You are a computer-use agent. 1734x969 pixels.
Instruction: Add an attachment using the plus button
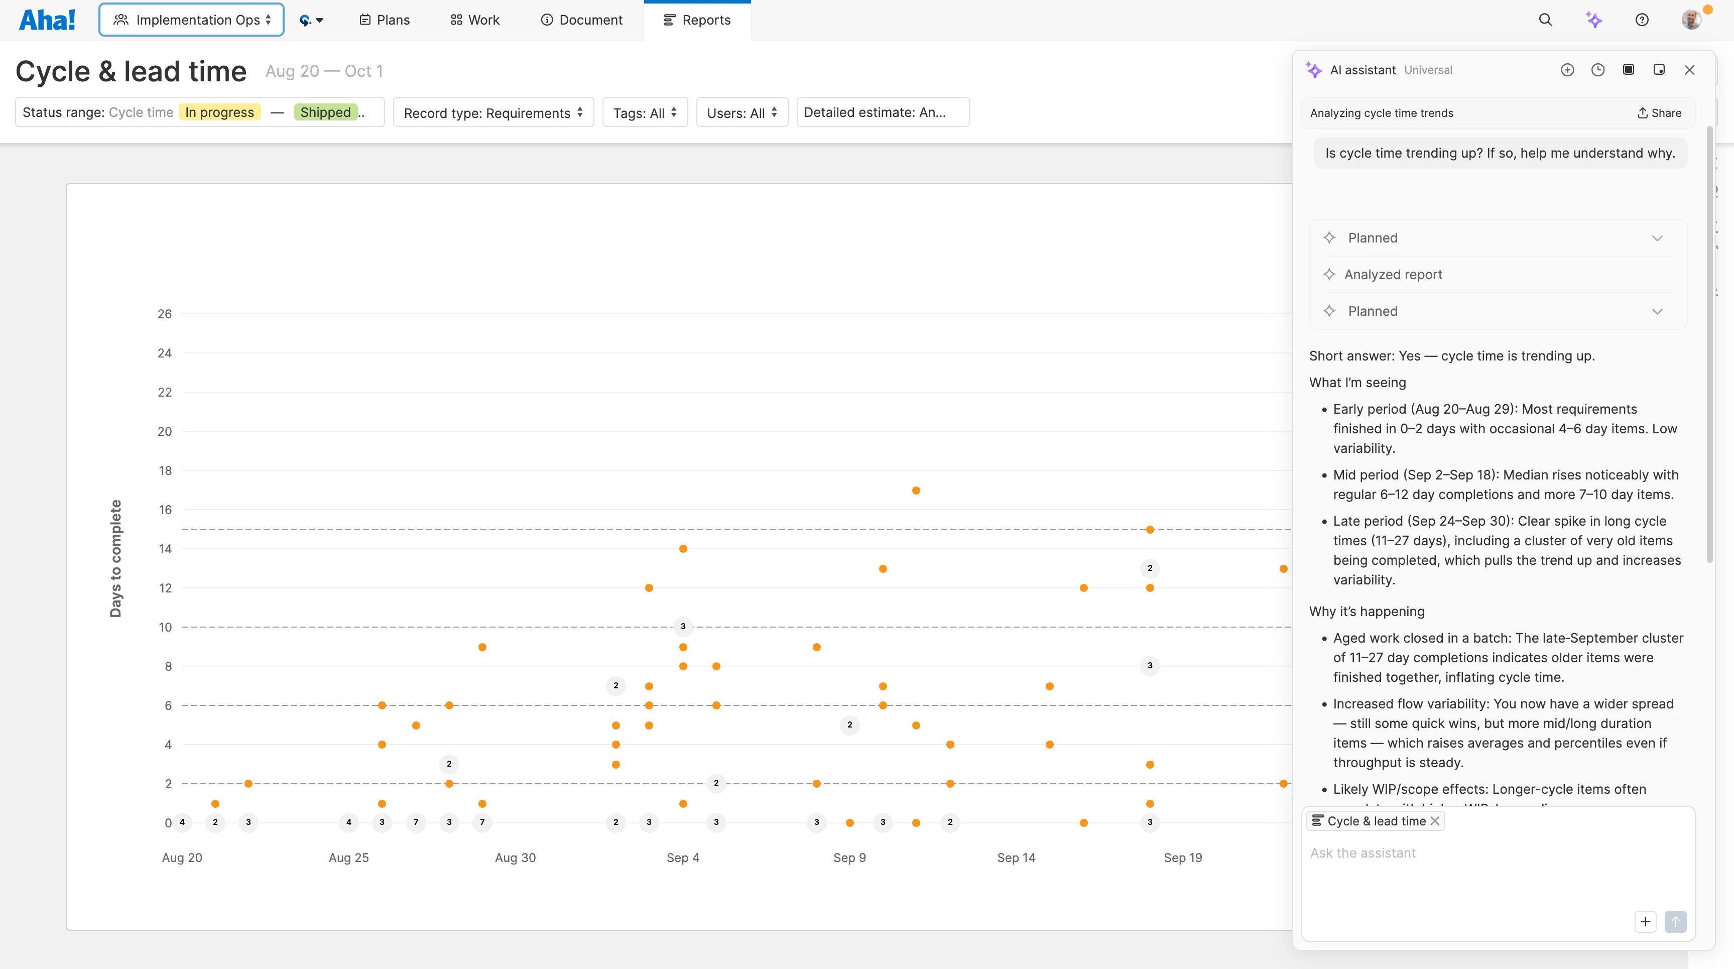coord(1645,921)
